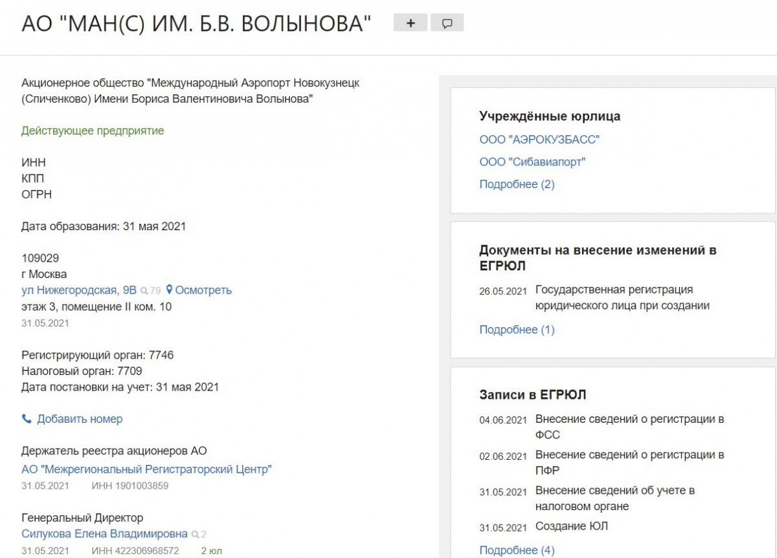Click Дата образования: 31 мая 2021 text
Screen dimensions: 777x558
(104, 226)
